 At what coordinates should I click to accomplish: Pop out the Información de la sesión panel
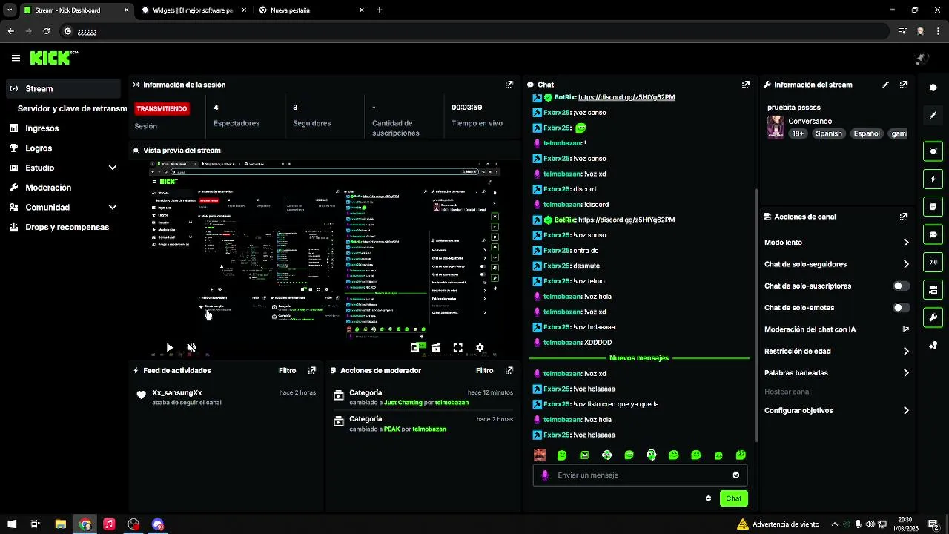(x=509, y=85)
